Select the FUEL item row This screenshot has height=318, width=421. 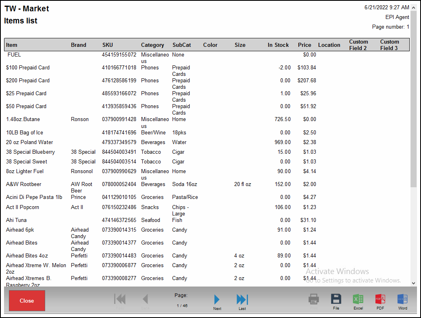[14, 55]
